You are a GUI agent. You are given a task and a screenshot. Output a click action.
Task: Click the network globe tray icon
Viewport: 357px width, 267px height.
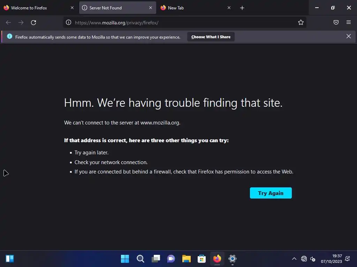(304, 259)
